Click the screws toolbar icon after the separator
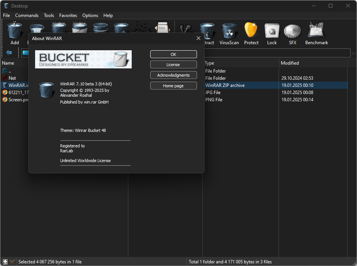Viewport: 357px width, 266px height. pos(186,28)
